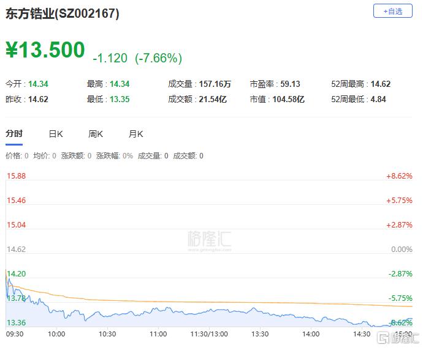Click the 11:30/13:00 time axis label

[209, 335]
